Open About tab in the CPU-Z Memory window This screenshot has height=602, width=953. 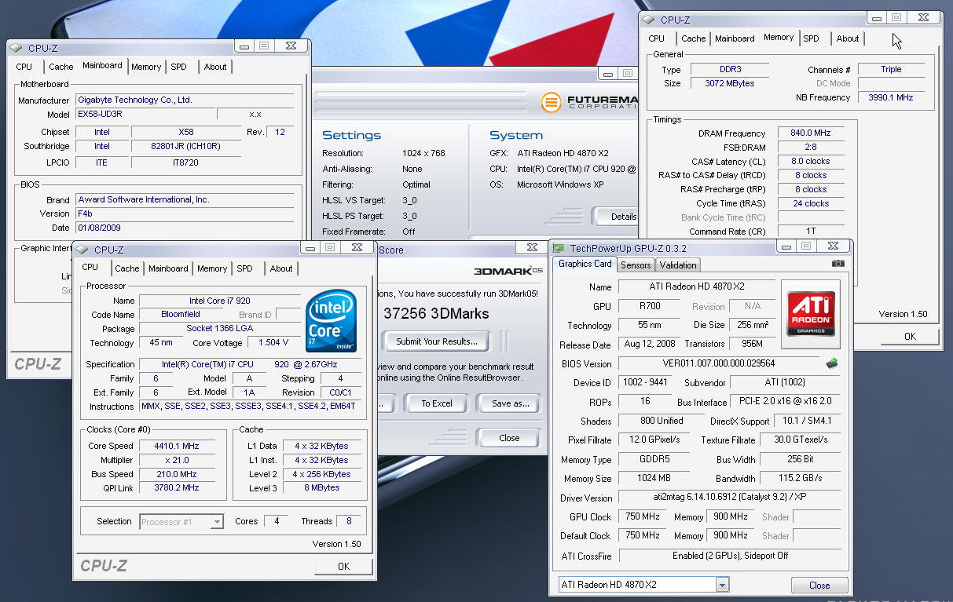(x=847, y=38)
